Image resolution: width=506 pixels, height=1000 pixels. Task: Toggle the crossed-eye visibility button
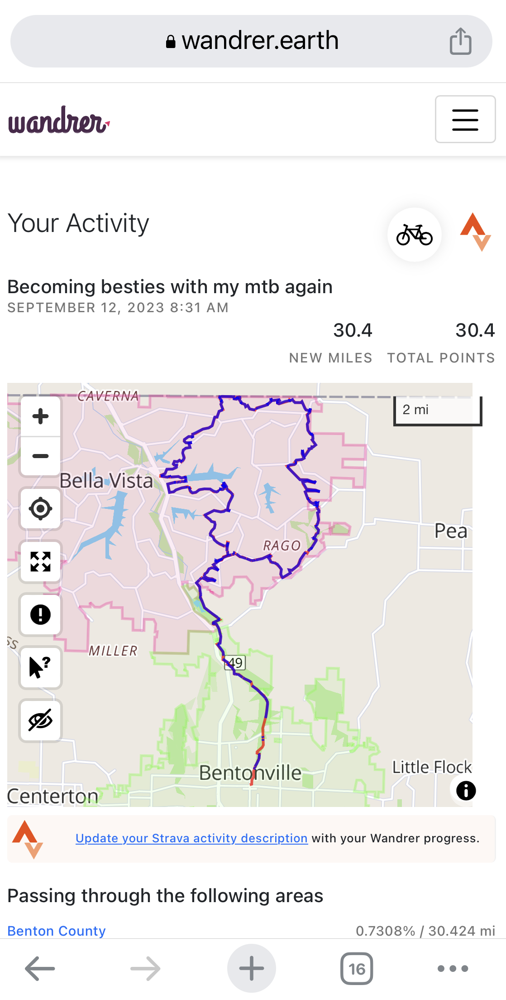tap(40, 720)
